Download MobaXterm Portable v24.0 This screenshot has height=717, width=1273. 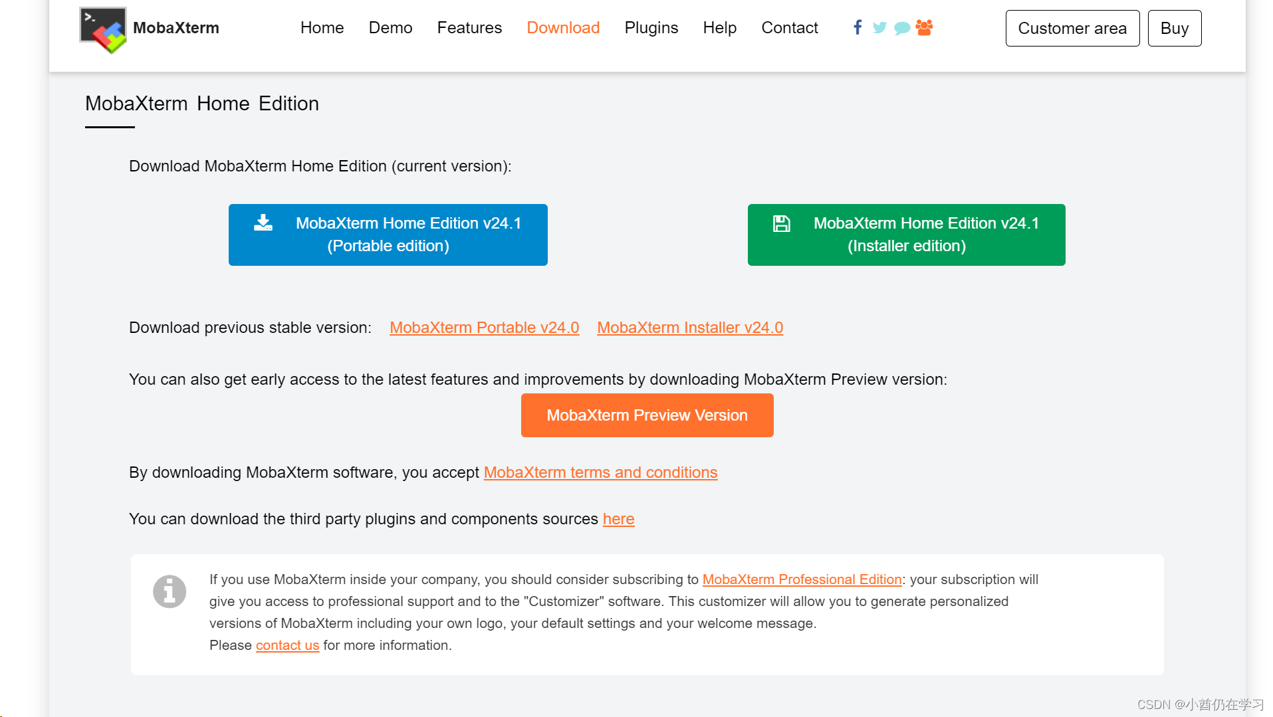coord(484,327)
